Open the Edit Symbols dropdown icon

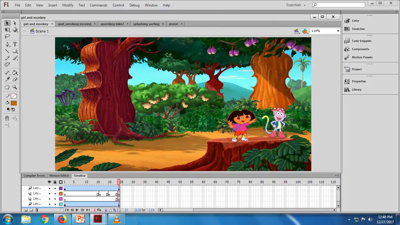305,31
